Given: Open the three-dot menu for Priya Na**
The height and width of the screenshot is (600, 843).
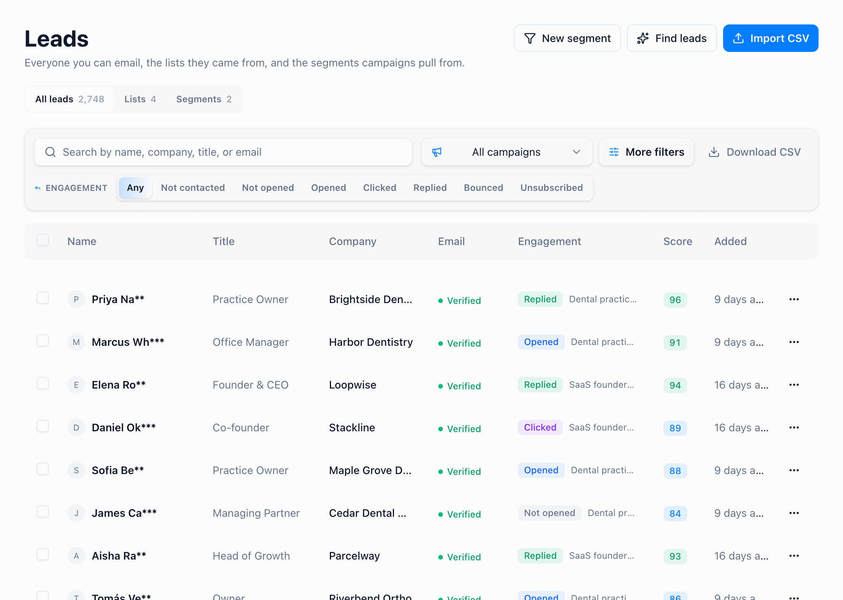Looking at the screenshot, I should [x=794, y=300].
